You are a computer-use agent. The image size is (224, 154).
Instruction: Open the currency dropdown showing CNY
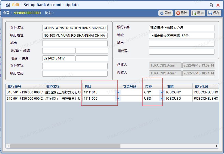tap(162, 92)
